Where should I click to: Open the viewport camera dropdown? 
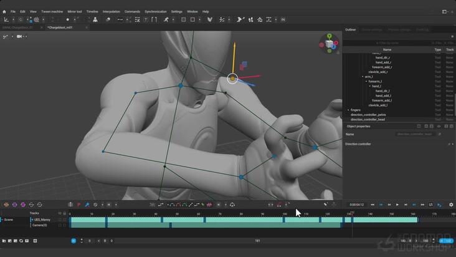(x=26, y=37)
